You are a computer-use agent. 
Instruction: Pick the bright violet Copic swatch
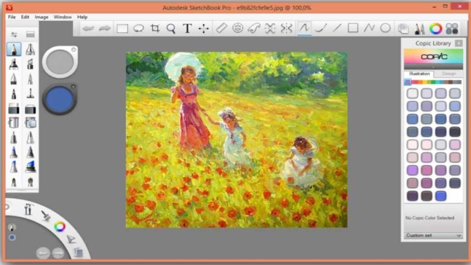(x=413, y=170)
